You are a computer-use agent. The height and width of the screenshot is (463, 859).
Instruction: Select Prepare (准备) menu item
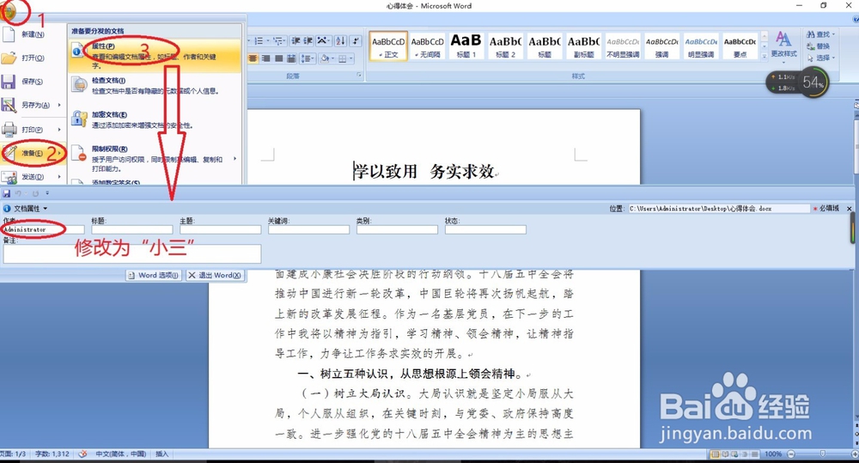click(x=33, y=154)
